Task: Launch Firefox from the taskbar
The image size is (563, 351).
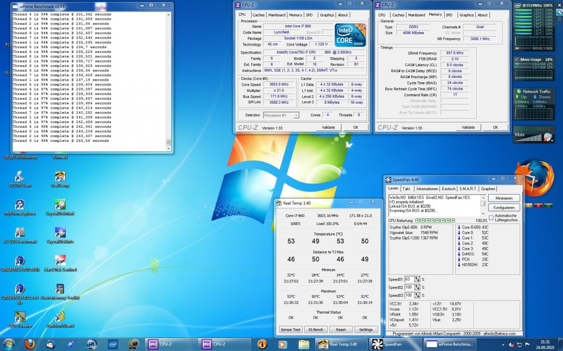Action: 30,344
